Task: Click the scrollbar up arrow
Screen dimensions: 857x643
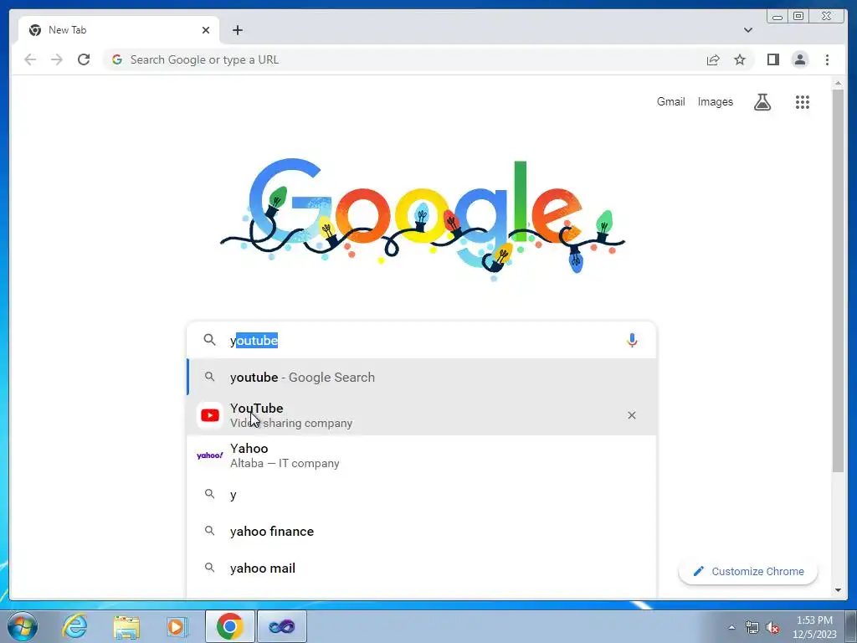Action: point(838,84)
